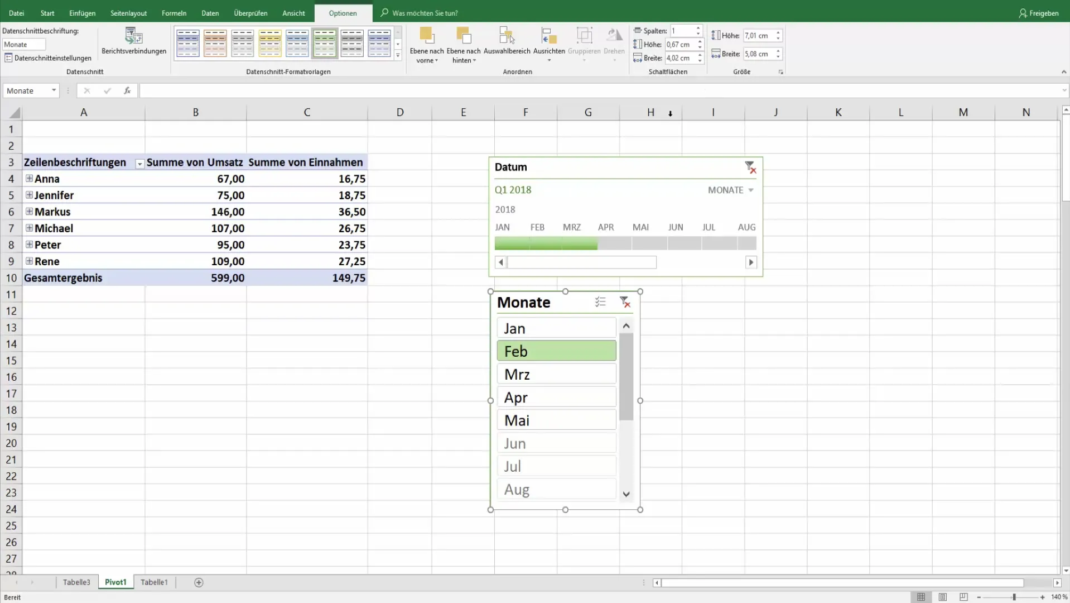
Task: Clear filter on Datum timeline
Action: 750,167
